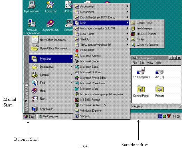This screenshot has width=182, height=153.
Task: Expand the Find submenu in Start menu
Action: click(x=43, y=83)
